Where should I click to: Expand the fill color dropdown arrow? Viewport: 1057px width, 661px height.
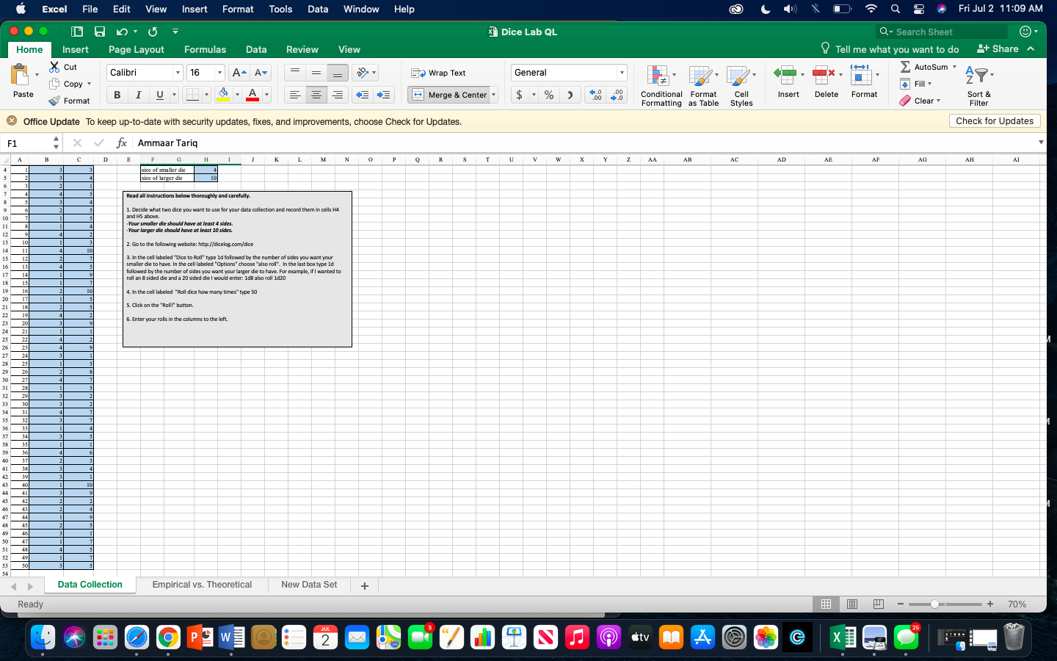click(237, 95)
